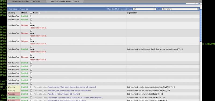
Task: Click Hide disabled triggers link
Action: 116,9
